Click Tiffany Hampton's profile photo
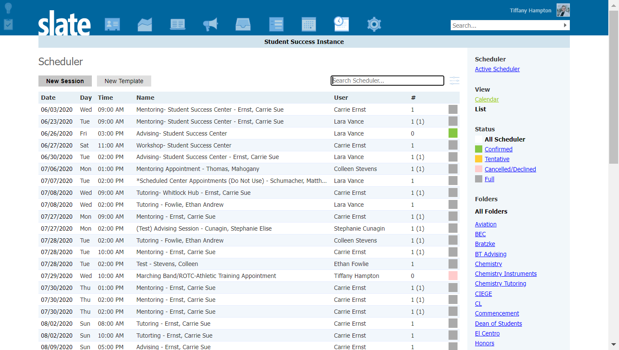The height and width of the screenshot is (350, 619). [x=563, y=10]
